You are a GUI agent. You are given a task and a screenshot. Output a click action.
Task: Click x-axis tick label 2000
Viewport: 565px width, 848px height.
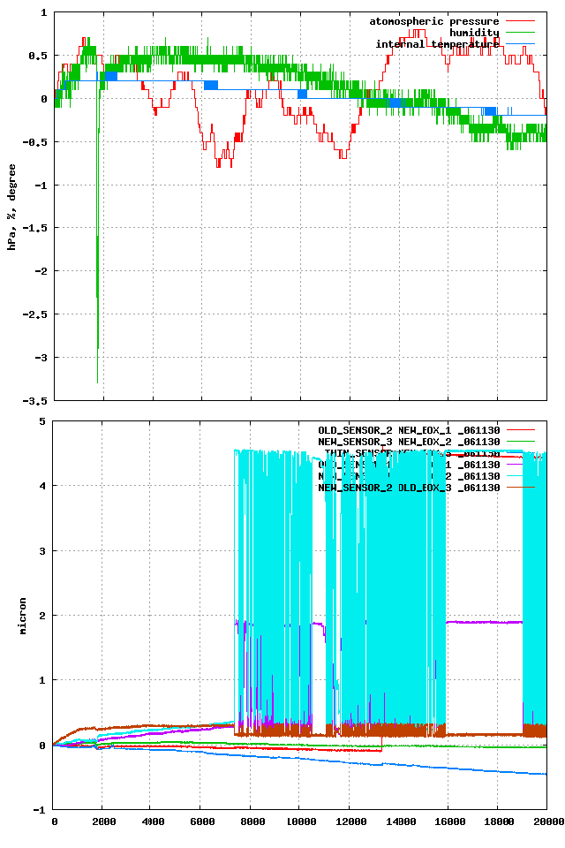(104, 822)
